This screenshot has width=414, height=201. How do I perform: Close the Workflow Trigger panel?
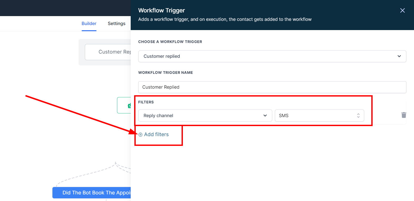click(402, 11)
